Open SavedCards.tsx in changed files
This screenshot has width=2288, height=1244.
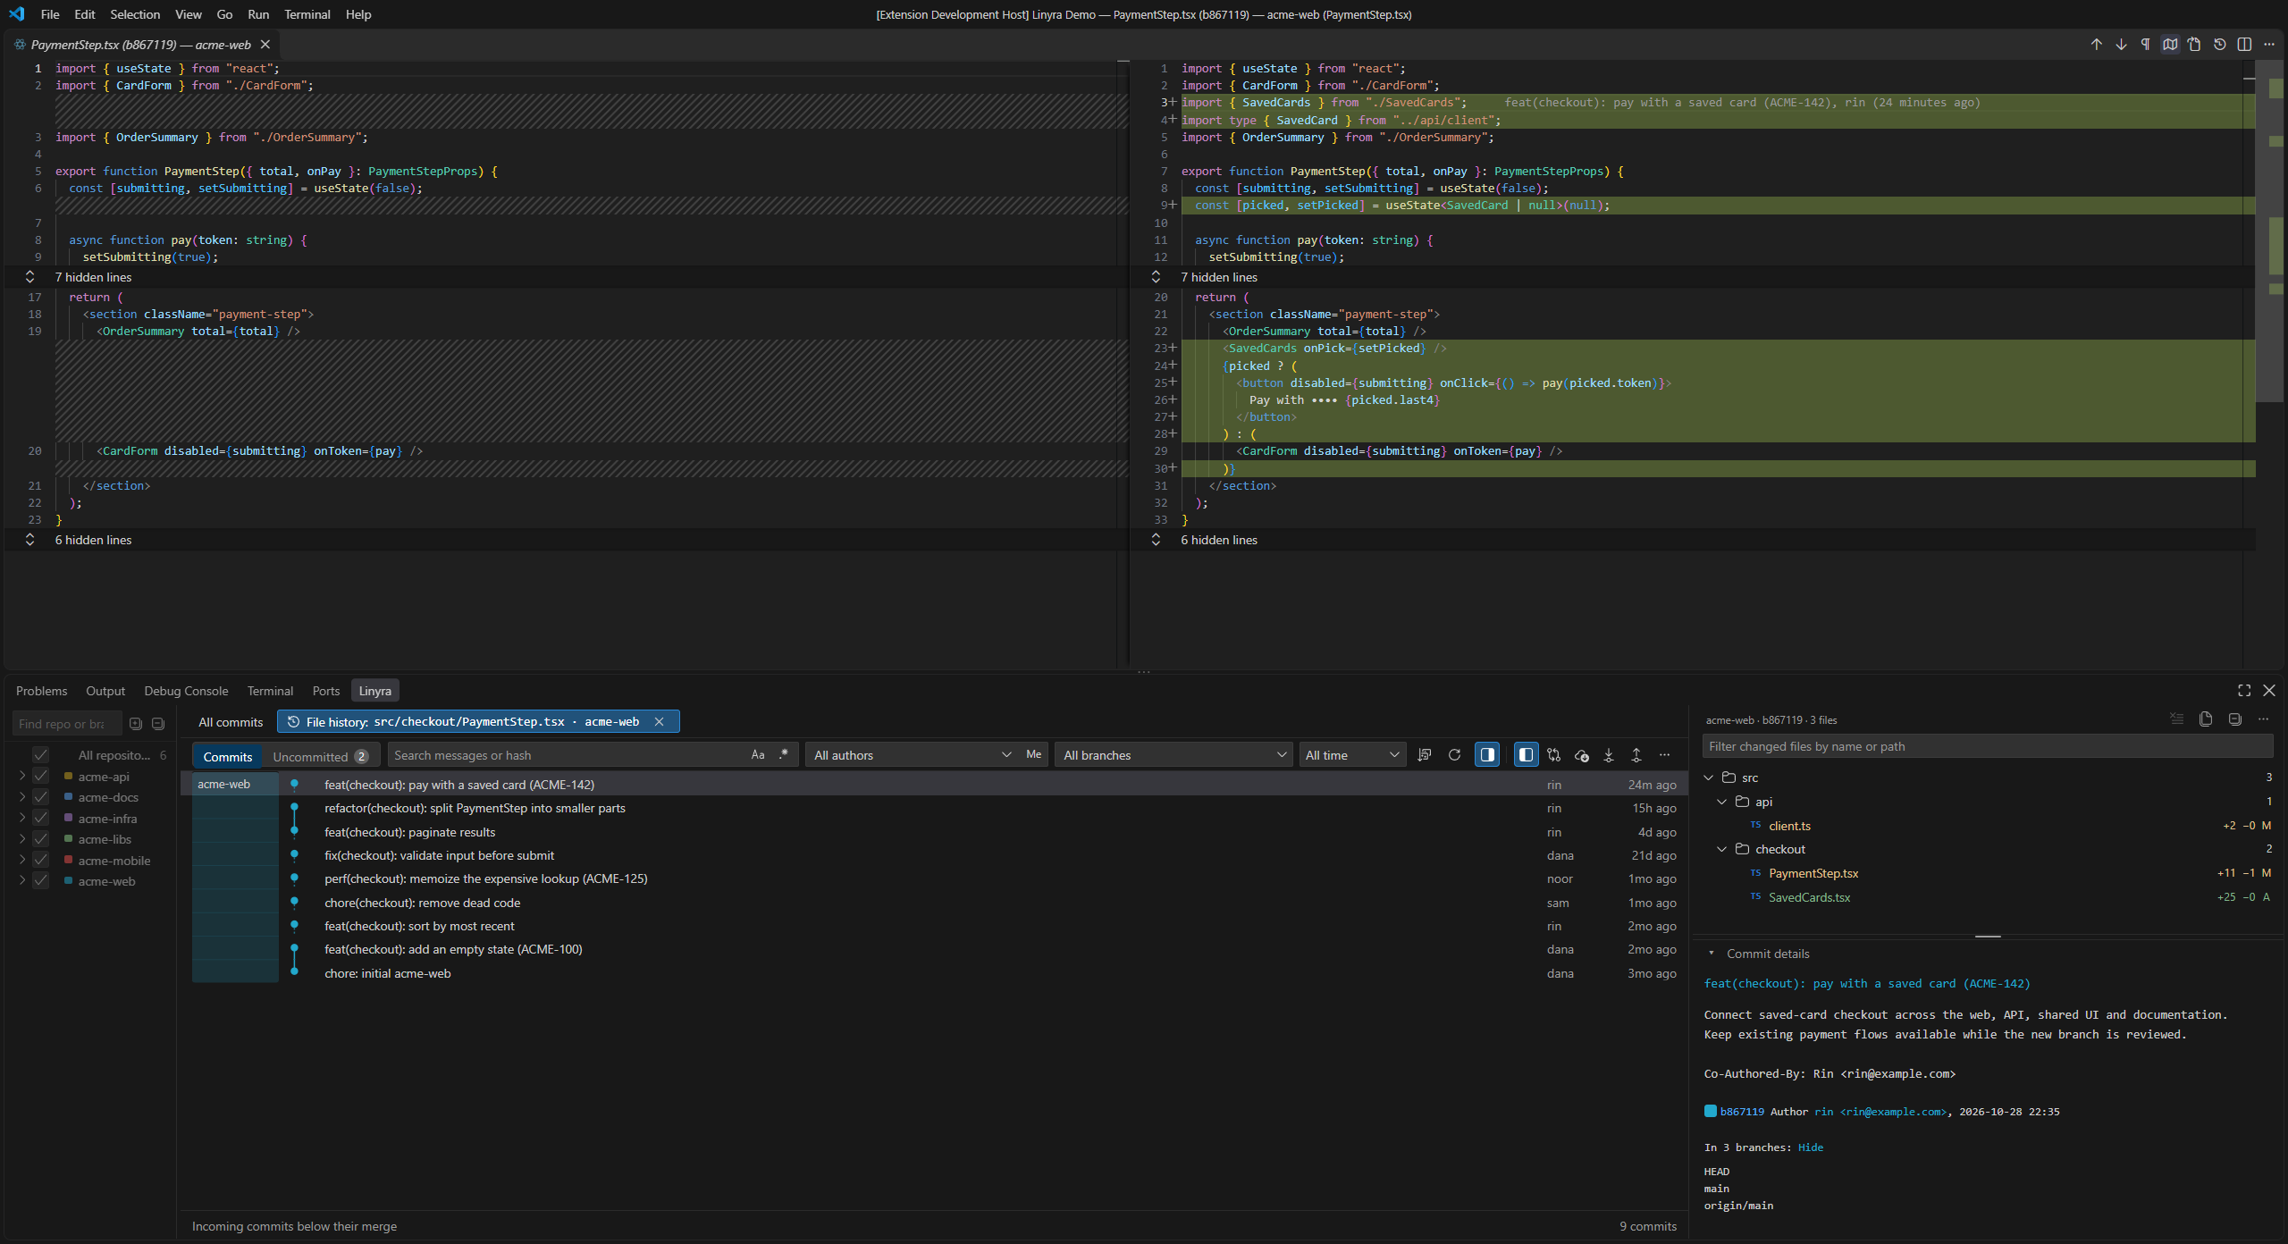tap(1809, 897)
